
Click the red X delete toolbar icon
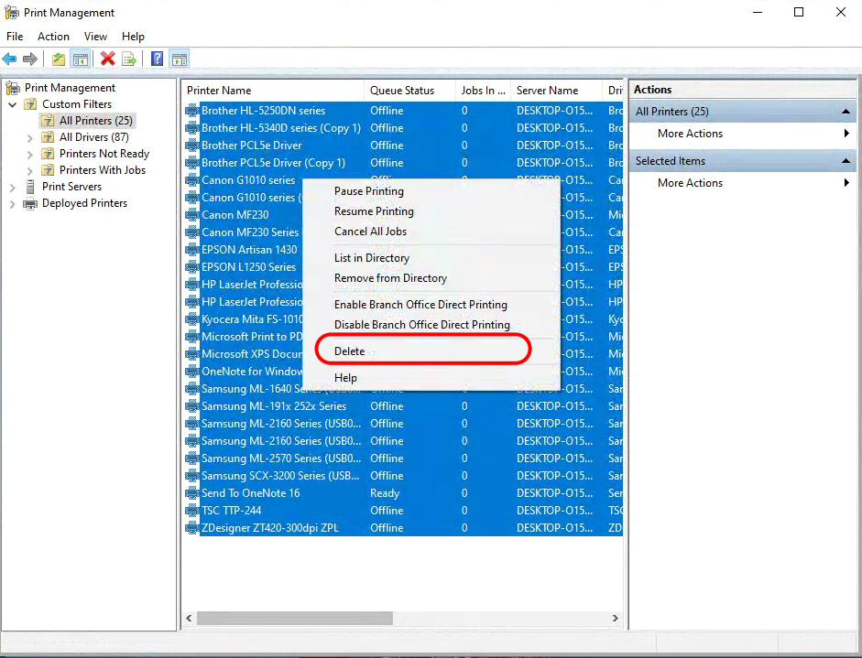(x=108, y=59)
